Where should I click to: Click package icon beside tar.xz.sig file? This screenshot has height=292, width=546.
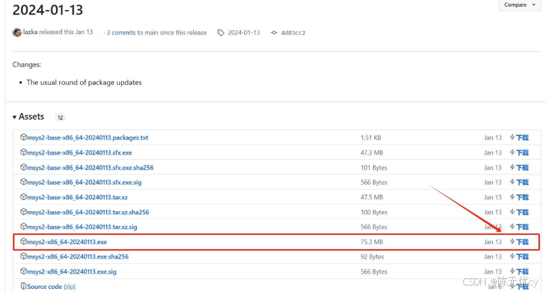pyautogui.click(x=23, y=226)
